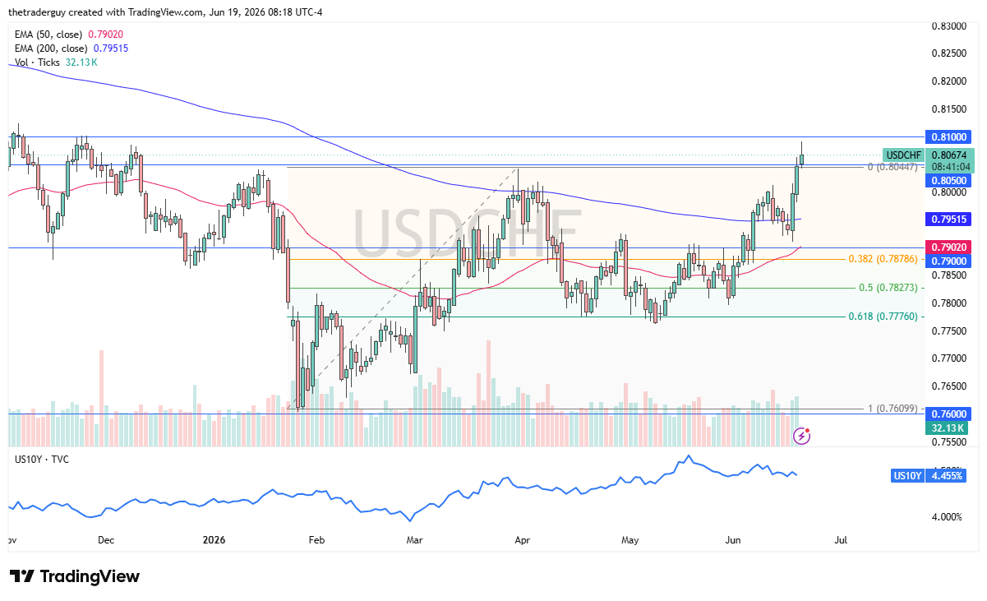This screenshot has height=601, width=987.
Task: Click the Dec date axis label
Action: coord(106,541)
